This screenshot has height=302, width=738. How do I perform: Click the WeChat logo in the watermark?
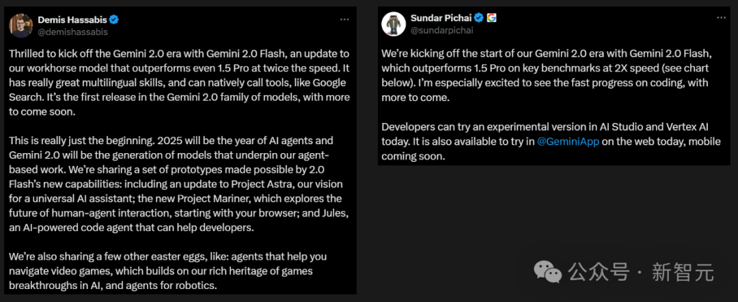tap(549, 272)
